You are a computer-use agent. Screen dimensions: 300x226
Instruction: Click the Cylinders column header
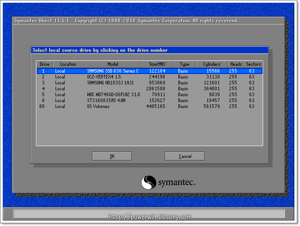(x=212, y=64)
